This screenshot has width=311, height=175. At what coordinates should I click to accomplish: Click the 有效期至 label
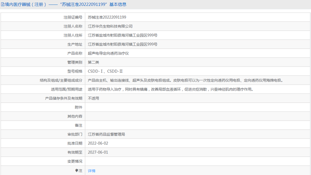click(x=75, y=152)
